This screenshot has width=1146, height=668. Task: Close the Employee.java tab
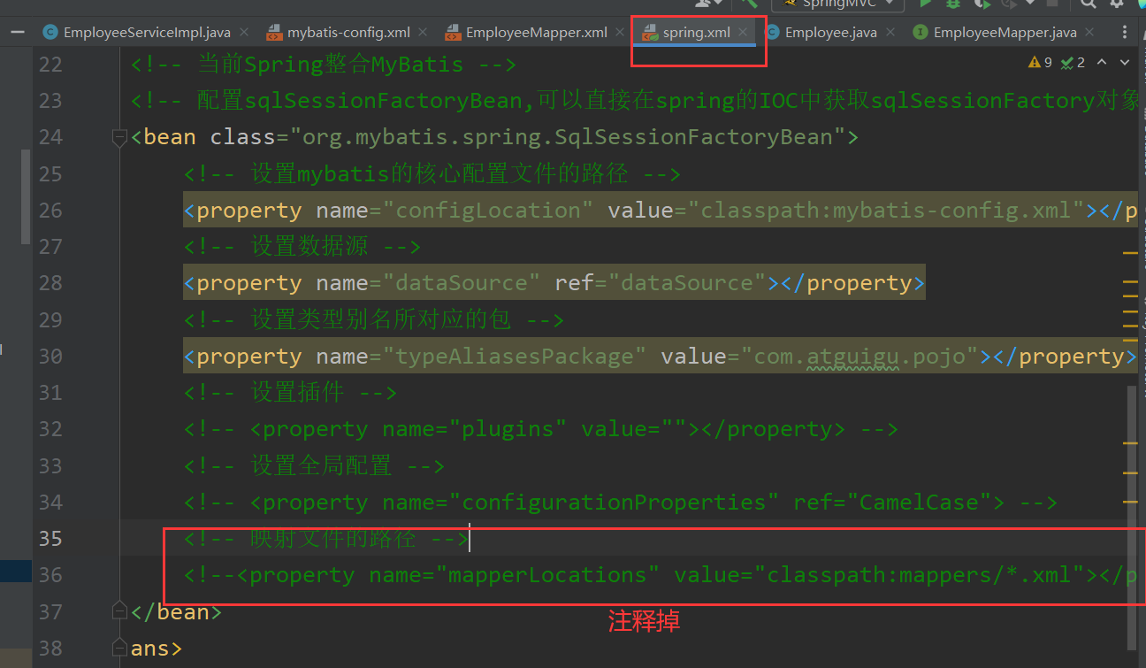[890, 33]
